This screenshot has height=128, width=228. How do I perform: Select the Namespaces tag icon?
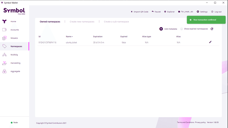(x=4, y=46)
